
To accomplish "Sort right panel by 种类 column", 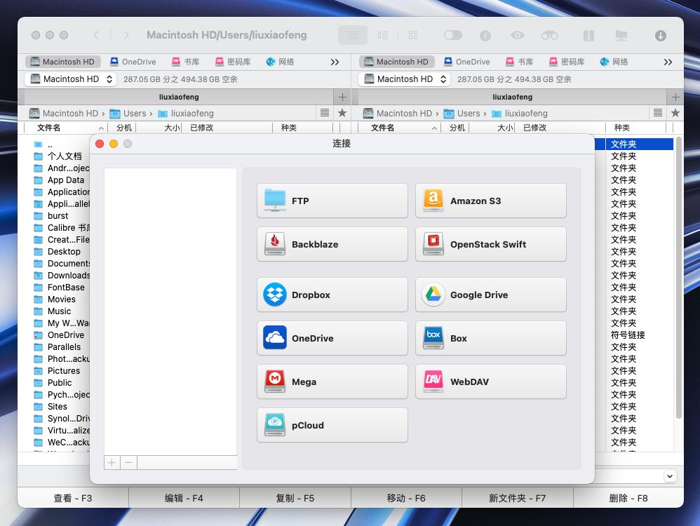I will (x=636, y=128).
